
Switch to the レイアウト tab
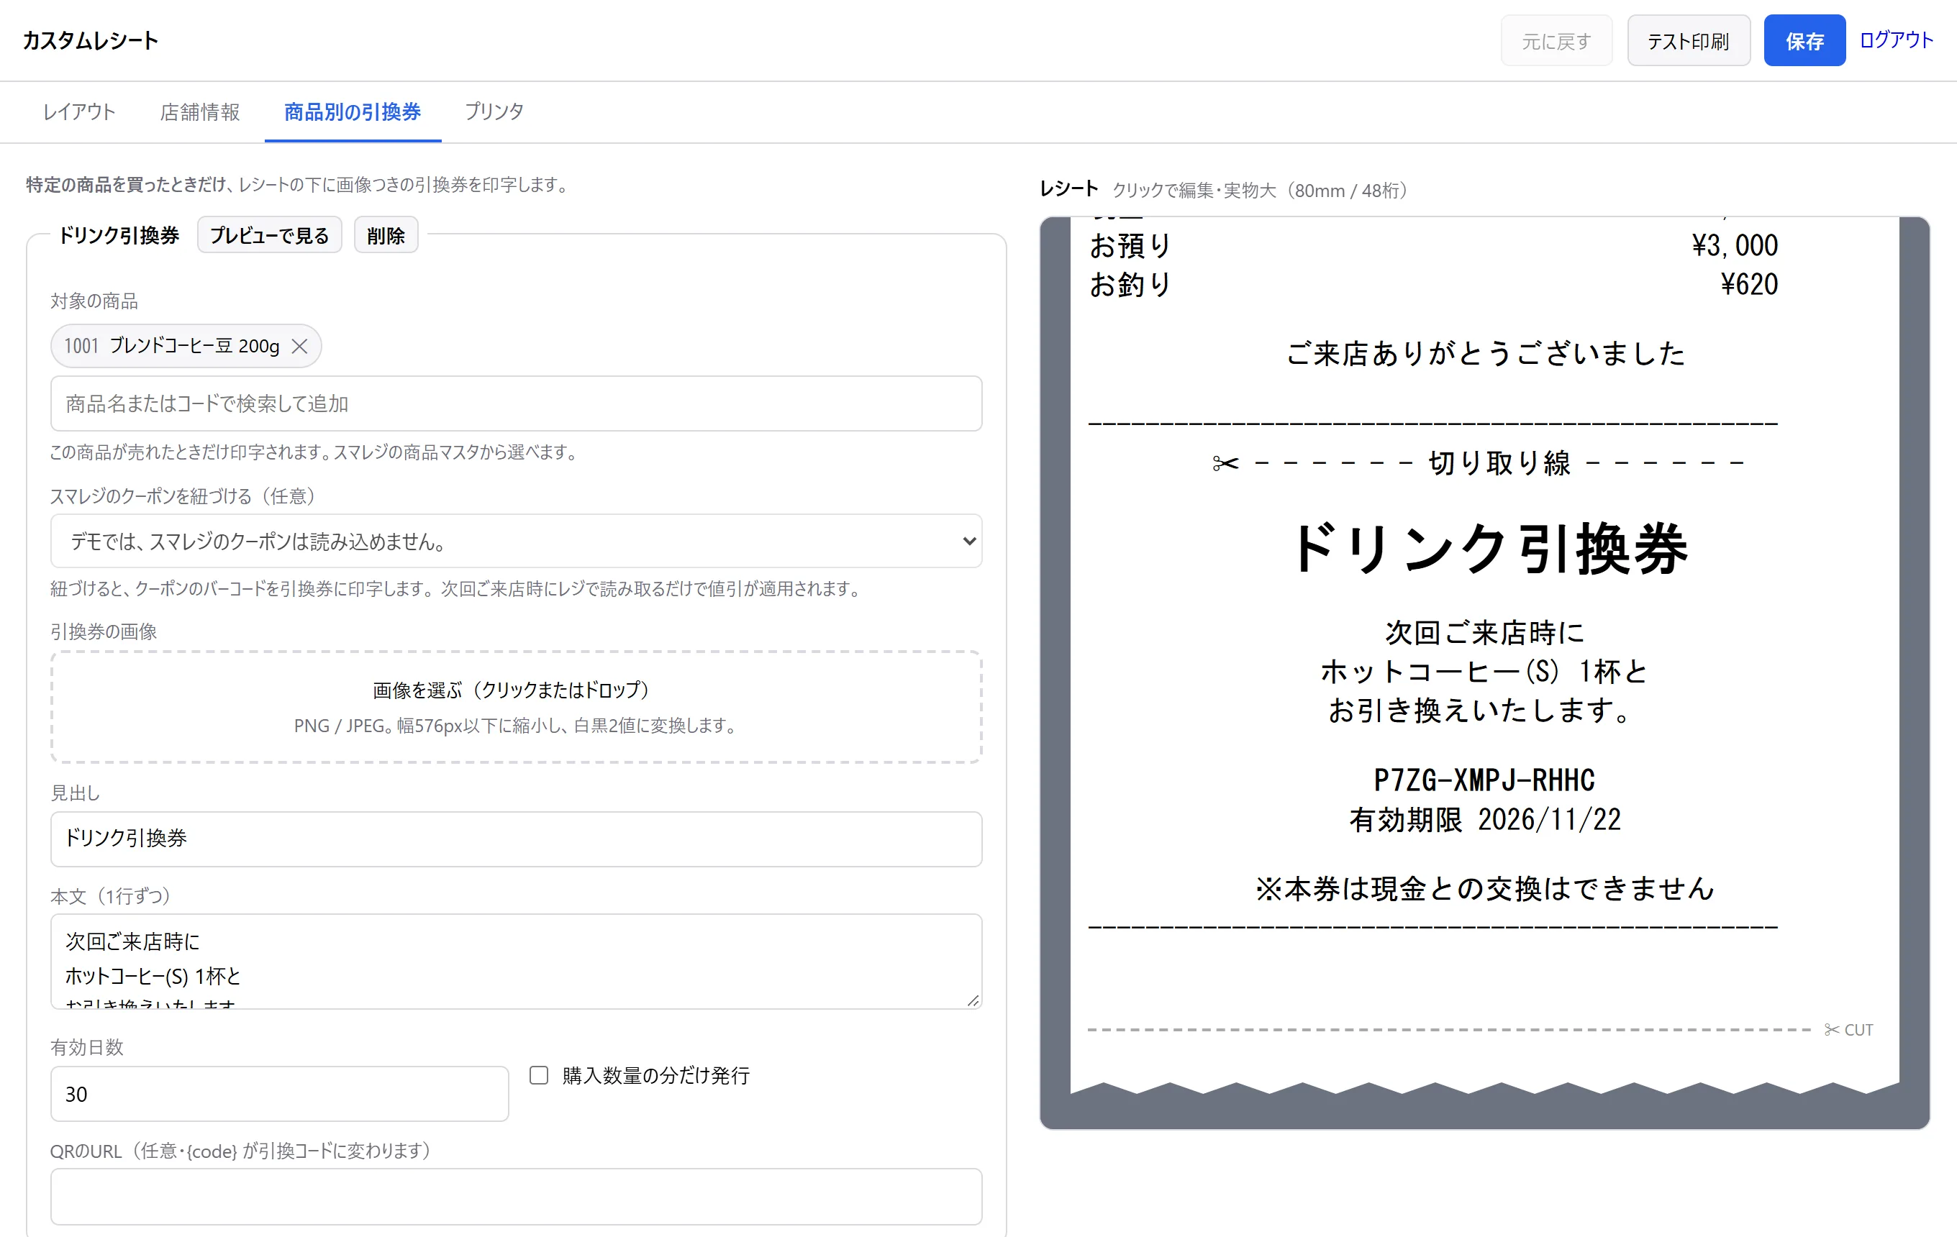[x=79, y=111]
